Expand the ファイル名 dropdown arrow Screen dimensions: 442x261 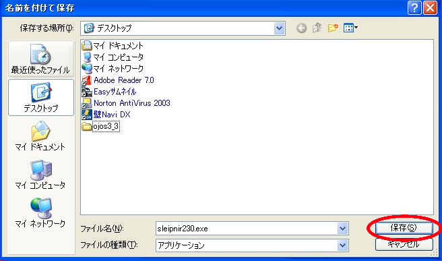[x=342, y=228]
